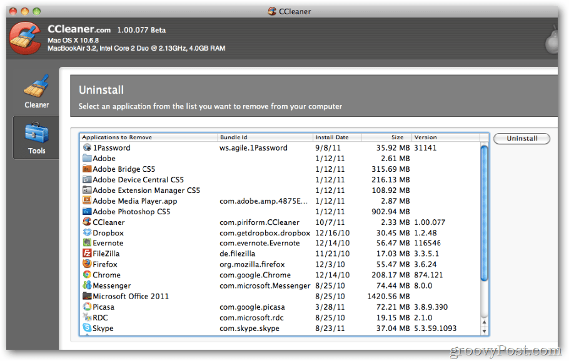The image size is (569, 361).
Task: Pick the Firefox app icon
Action: [x=87, y=264]
